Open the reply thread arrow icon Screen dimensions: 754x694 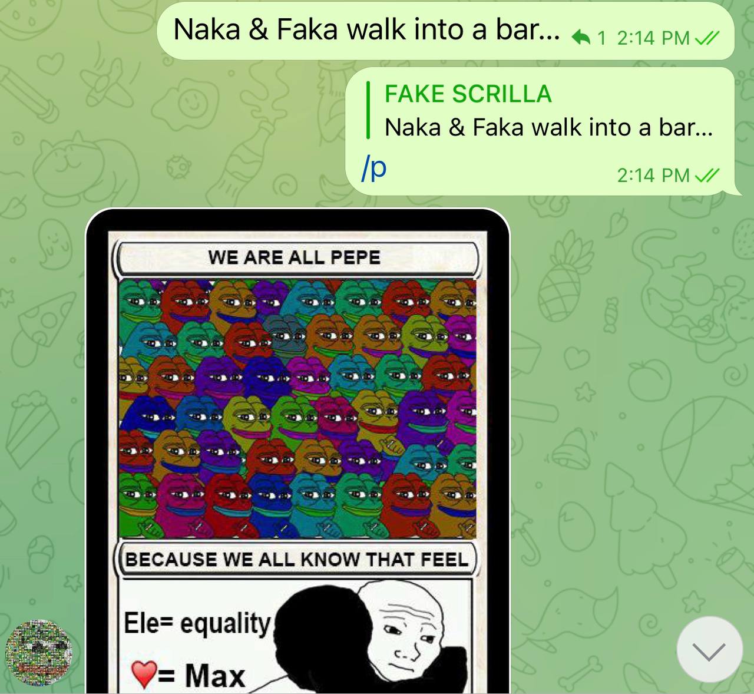tap(581, 38)
